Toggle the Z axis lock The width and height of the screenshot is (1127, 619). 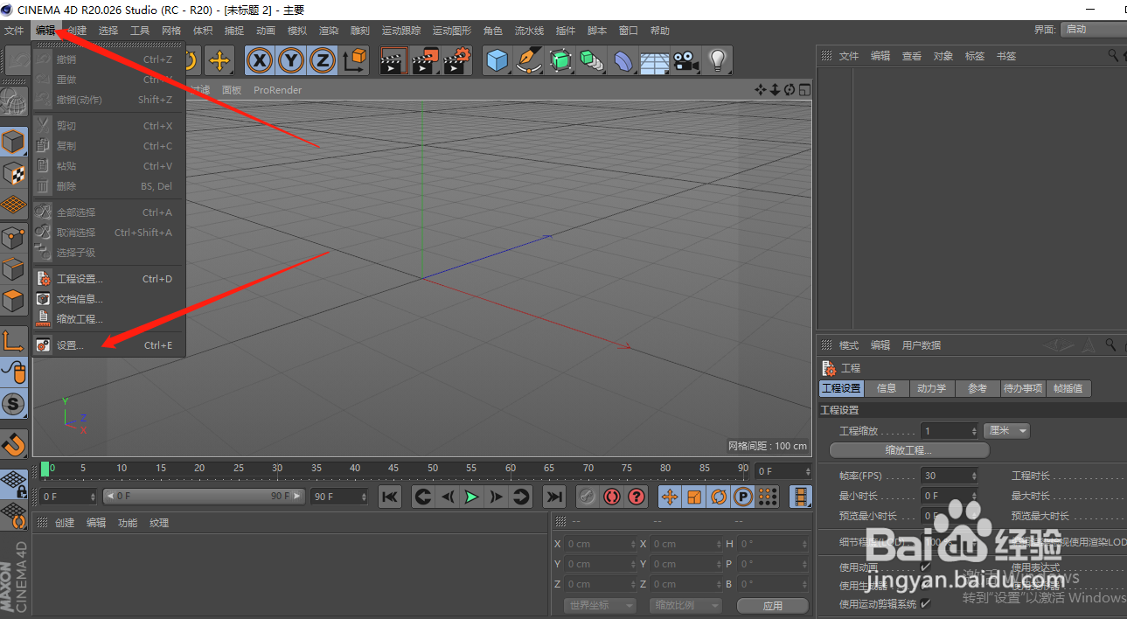[323, 60]
